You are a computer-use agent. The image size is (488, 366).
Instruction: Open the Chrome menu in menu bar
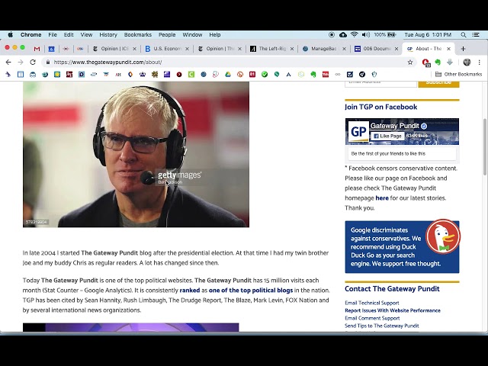pos(30,35)
